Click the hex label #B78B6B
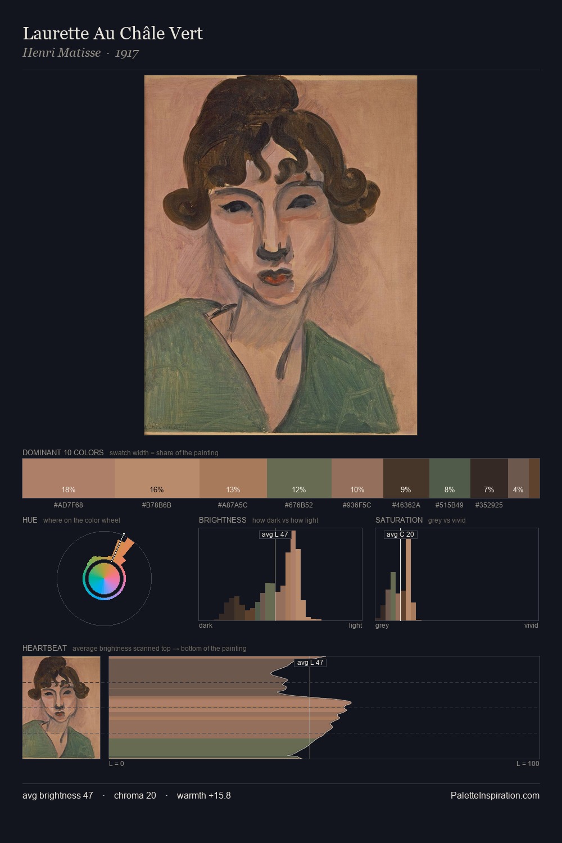The height and width of the screenshot is (843, 562). click(157, 505)
